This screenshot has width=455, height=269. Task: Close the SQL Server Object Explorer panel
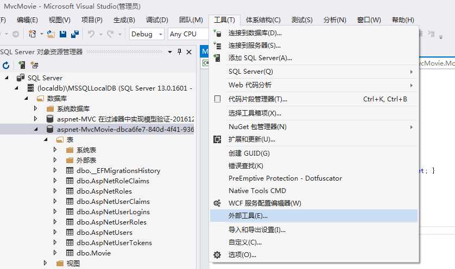point(189,52)
